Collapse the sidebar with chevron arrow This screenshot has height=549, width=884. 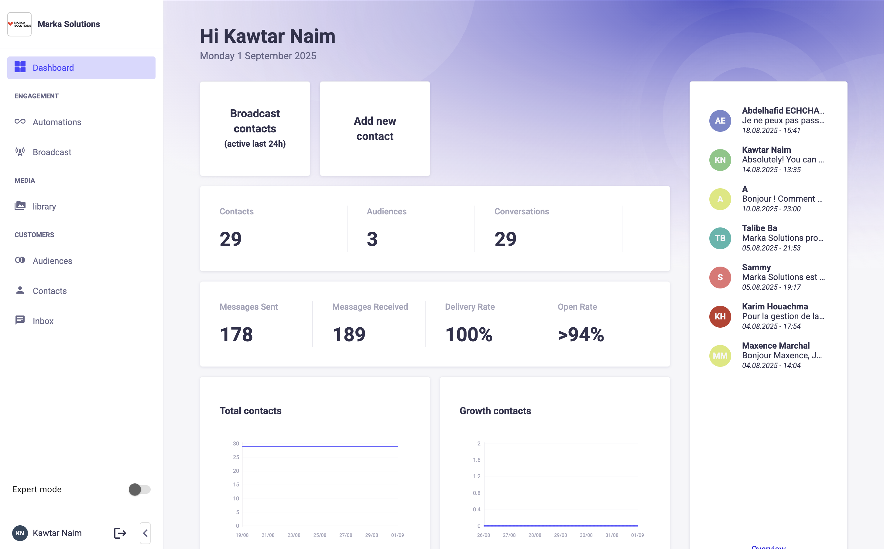[x=145, y=533]
